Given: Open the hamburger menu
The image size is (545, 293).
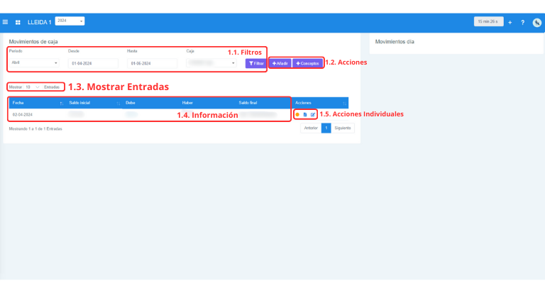Looking at the screenshot, I should tap(6, 22).
